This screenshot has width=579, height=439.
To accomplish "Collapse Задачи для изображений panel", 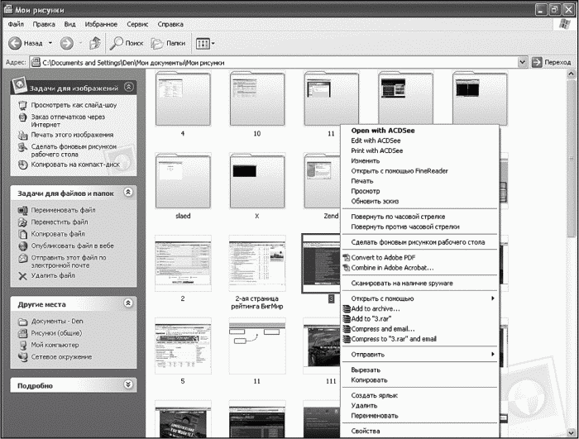I will [128, 87].
